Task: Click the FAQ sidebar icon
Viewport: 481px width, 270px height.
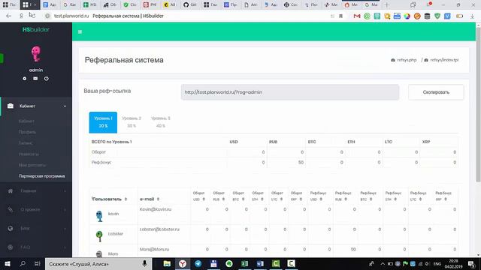Action: [x=11, y=247]
